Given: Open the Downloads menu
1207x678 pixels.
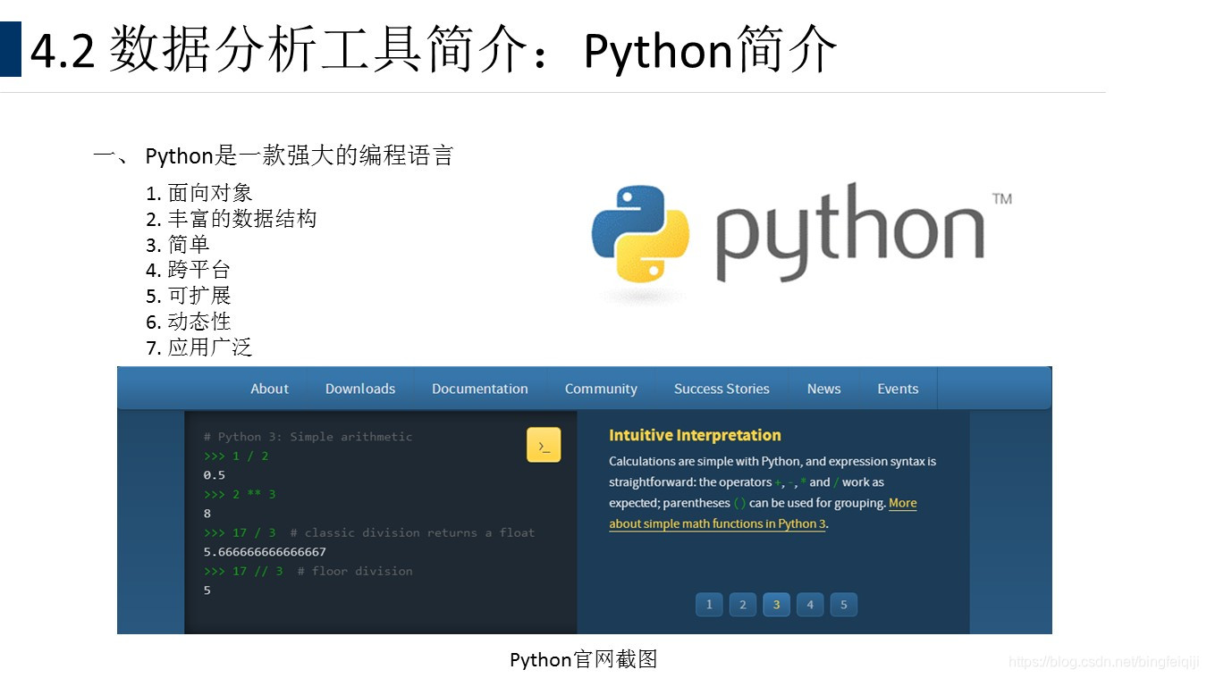Looking at the screenshot, I should [360, 389].
